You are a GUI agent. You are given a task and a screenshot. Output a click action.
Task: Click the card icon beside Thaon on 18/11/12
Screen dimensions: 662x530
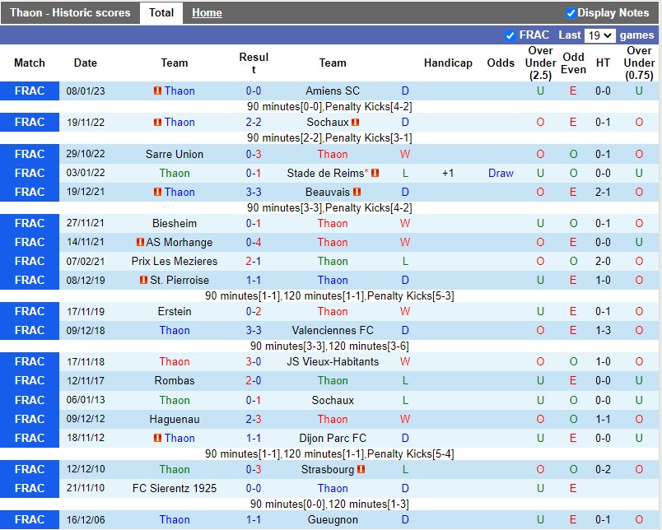pyautogui.click(x=157, y=439)
